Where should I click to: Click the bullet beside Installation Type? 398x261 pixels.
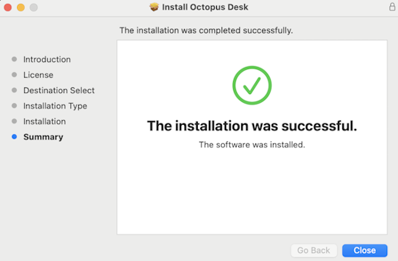coord(15,106)
